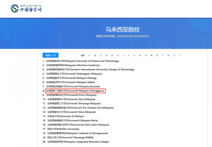Filter schools by letter G
The height and width of the screenshot is (147, 212).
click(112, 55)
